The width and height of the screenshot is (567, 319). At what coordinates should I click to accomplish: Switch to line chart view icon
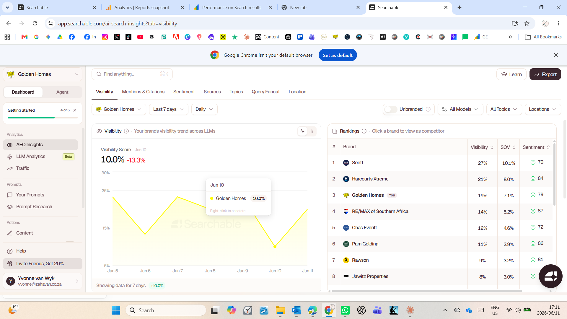click(x=302, y=131)
